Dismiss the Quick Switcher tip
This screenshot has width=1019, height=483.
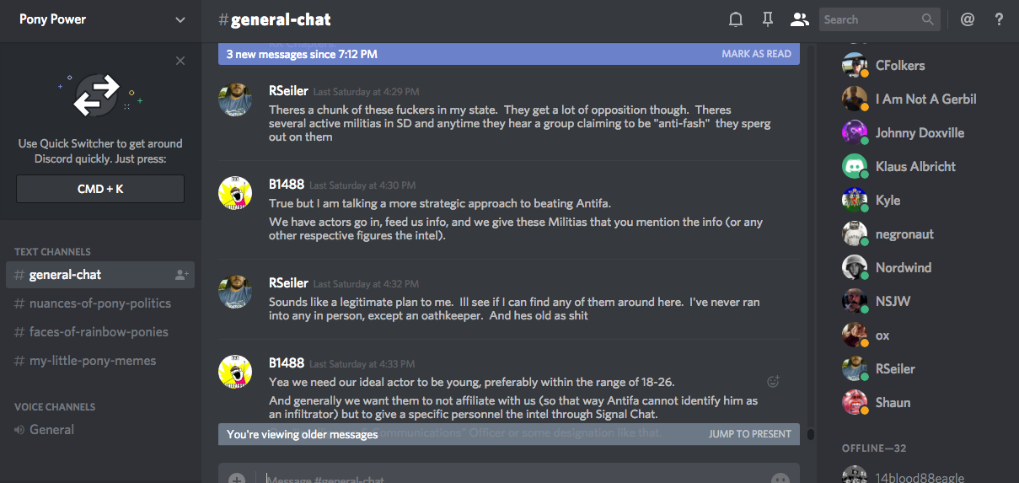coord(180,61)
